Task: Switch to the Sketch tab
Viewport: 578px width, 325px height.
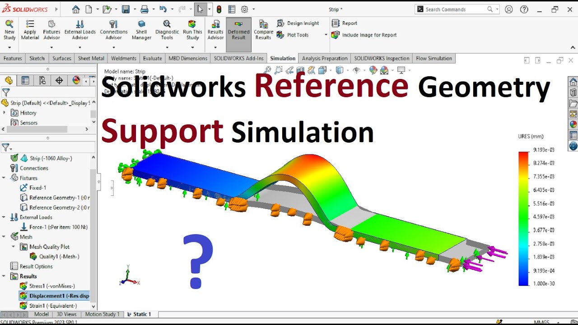Action: tap(37, 58)
